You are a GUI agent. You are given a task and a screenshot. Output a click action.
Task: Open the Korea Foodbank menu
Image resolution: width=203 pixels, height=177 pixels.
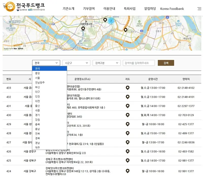[x=172, y=9]
